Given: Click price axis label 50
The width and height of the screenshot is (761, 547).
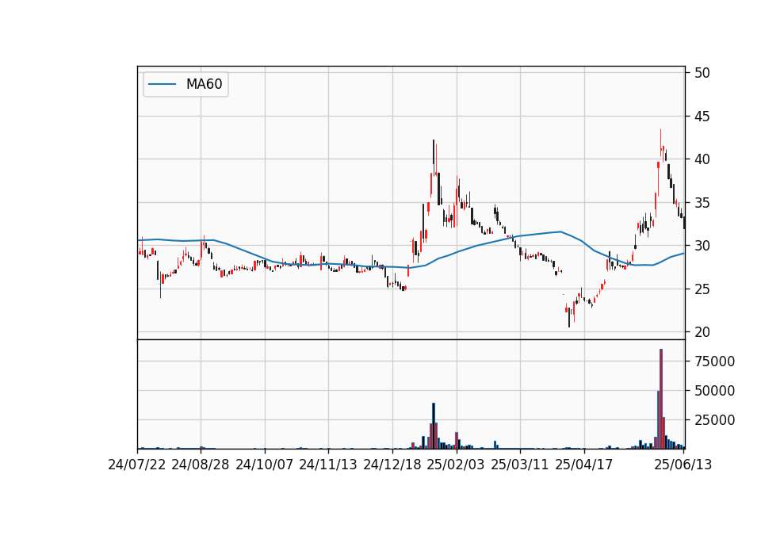Looking at the screenshot, I should (x=702, y=73).
